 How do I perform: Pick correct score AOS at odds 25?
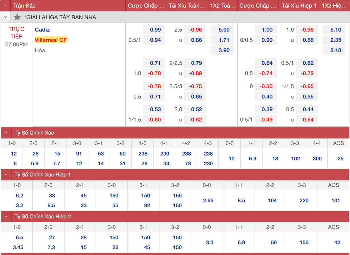pyautogui.click(x=340, y=159)
